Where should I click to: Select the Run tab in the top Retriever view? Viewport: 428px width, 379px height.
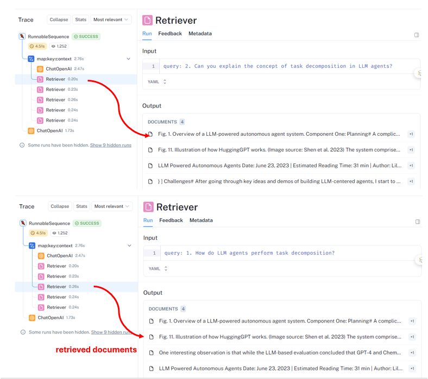click(147, 34)
